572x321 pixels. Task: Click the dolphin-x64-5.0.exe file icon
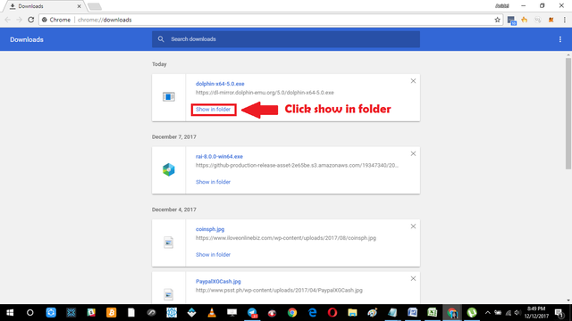[169, 97]
